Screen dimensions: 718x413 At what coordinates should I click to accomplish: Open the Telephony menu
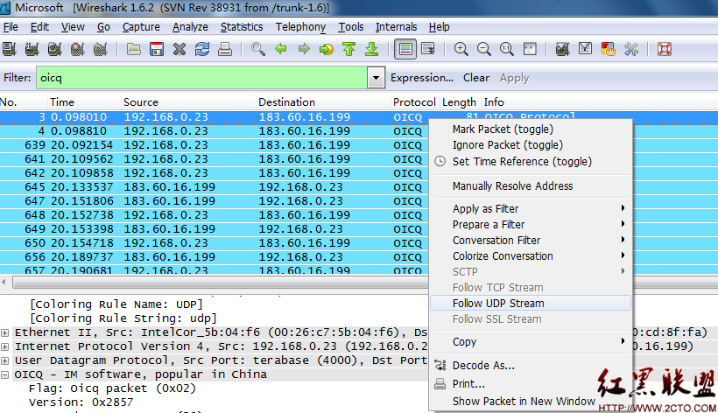coord(300,27)
